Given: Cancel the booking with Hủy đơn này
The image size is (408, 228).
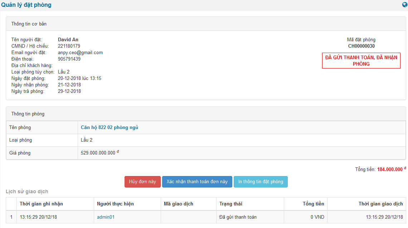Looking at the screenshot, I should tap(142, 182).
